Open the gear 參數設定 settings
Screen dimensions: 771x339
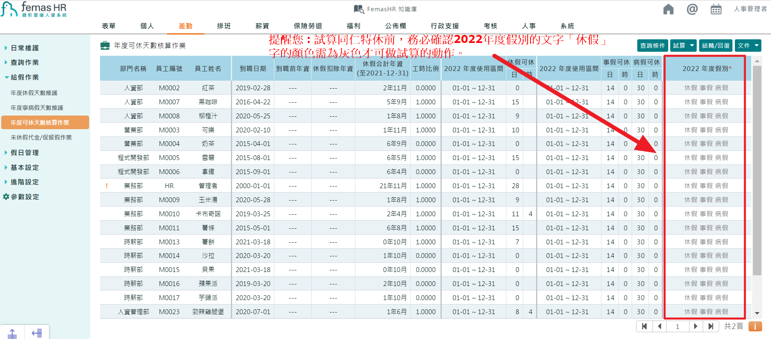[21, 197]
